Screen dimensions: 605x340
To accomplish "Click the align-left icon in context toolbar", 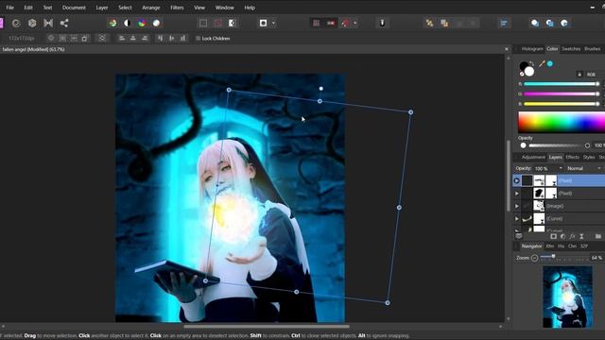I will (122, 38).
